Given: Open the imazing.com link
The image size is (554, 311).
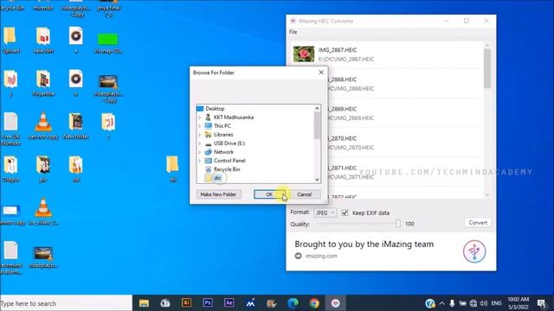Looking at the screenshot, I should tap(321, 256).
